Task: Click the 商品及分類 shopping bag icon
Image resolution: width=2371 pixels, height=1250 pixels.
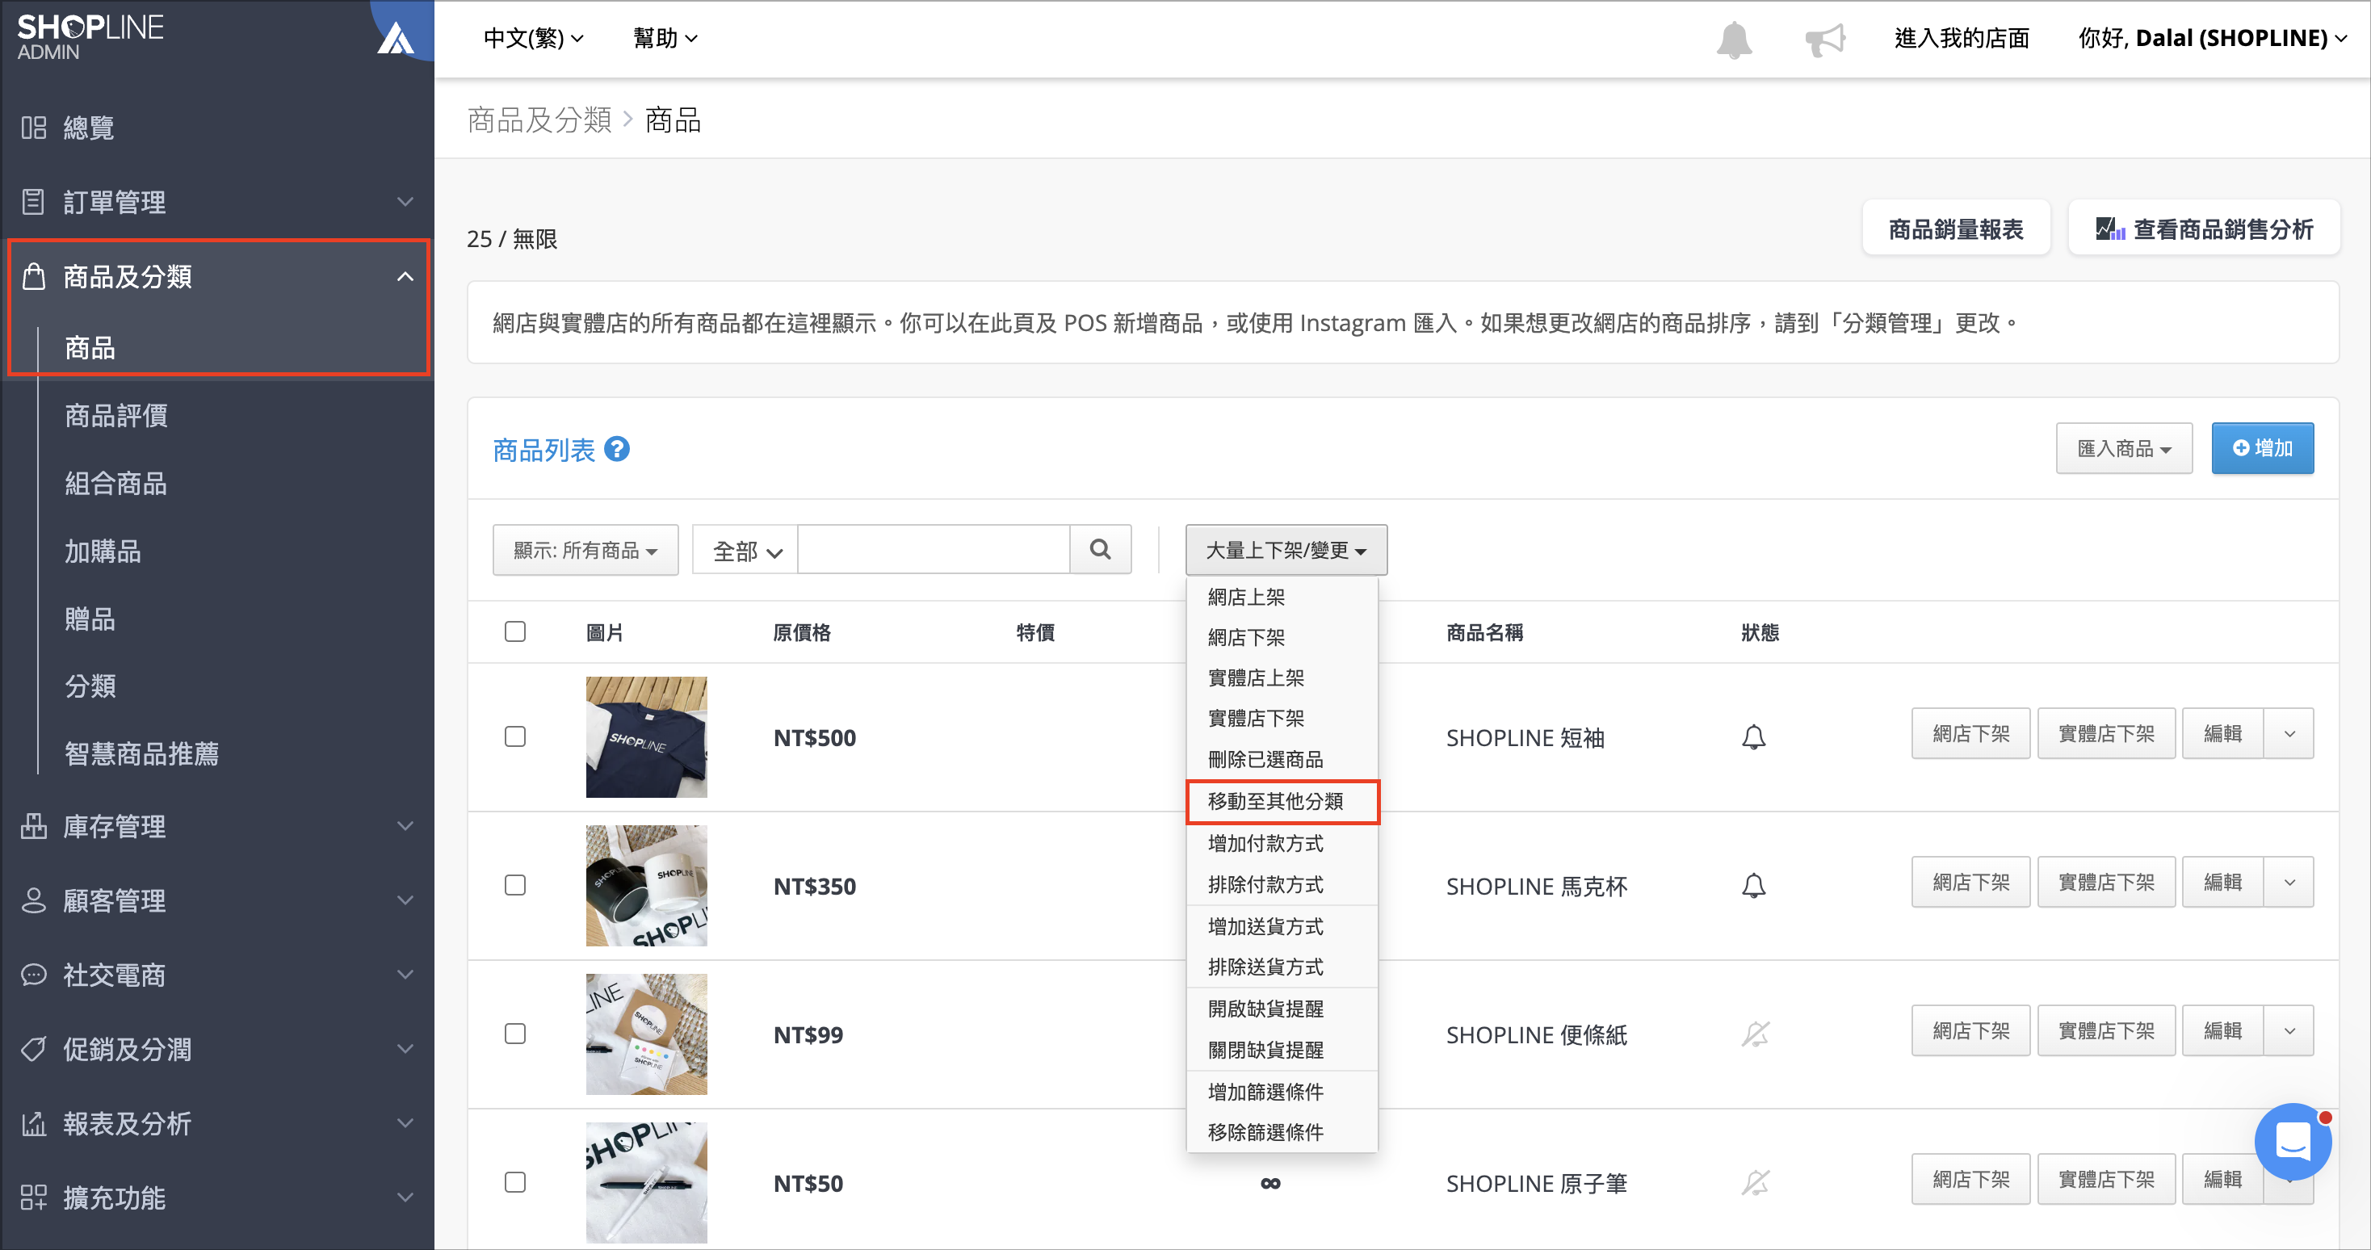Action: (x=34, y=276)
